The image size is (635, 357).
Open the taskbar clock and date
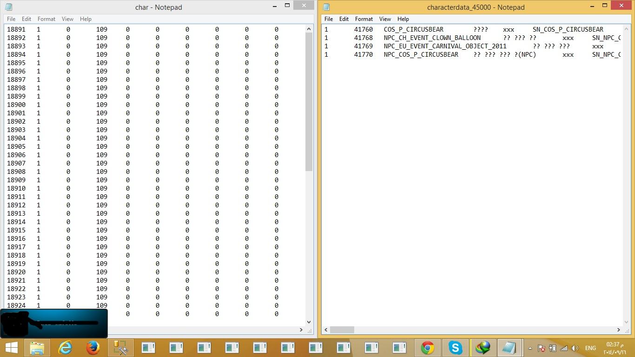[x=616, y=348]
